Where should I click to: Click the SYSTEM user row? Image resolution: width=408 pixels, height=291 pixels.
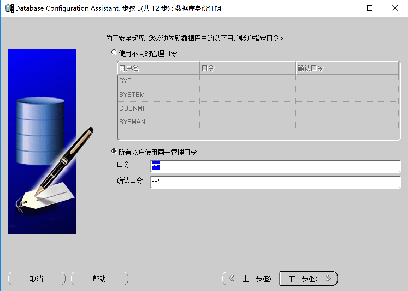click(158, 95)
